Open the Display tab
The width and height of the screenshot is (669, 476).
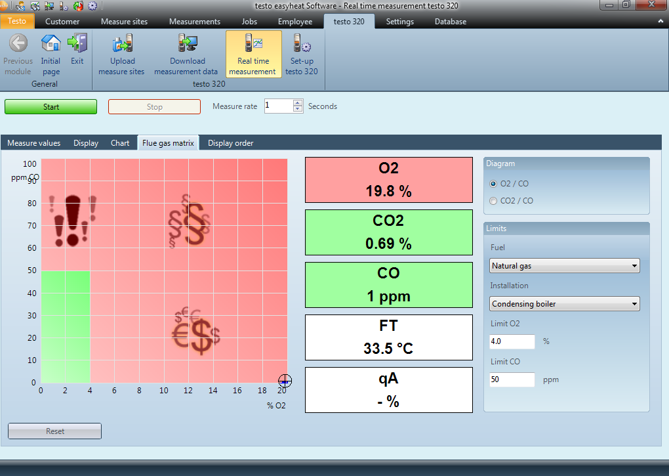pyautogui.click(x=86, y=143)
